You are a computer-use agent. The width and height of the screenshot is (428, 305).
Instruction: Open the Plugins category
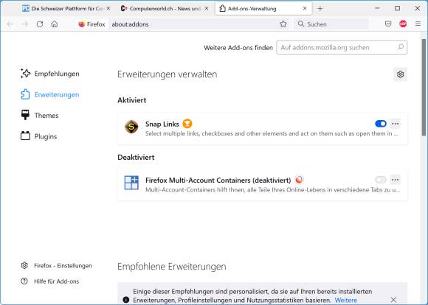pos(39,136)
